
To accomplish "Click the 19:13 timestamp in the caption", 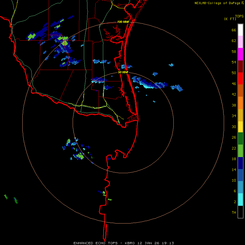I will pos(168,243).
